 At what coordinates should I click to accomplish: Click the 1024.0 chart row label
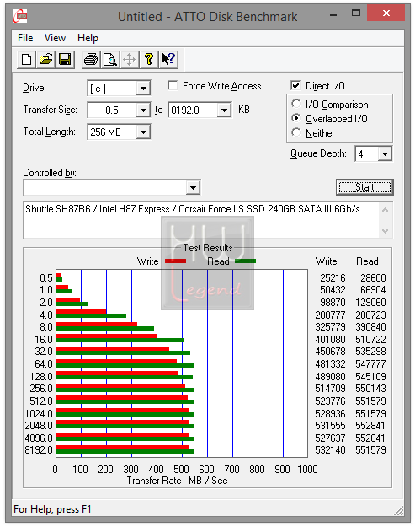pyautogui.click(x=39, y=413)
